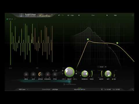
Task: Click the Drive knob
Action: point(26,74)
